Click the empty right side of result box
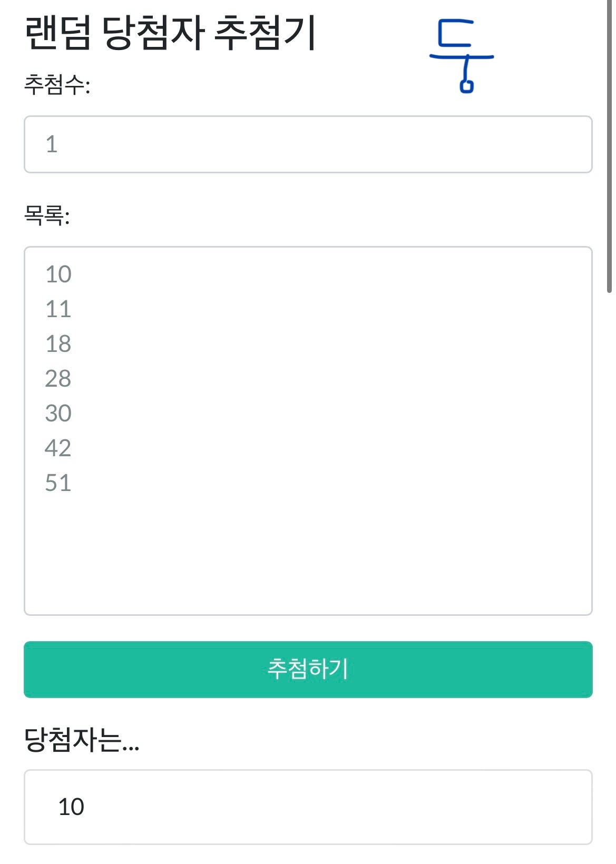Image resolution: width=616 pixels, height=864 pixels. (422, 807)
